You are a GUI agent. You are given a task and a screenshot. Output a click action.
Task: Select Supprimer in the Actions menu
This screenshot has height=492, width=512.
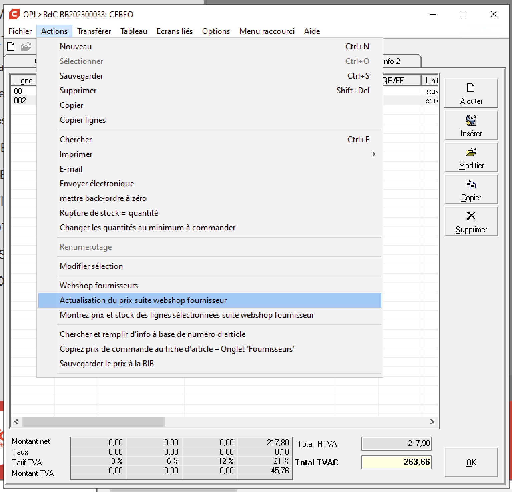210,91
